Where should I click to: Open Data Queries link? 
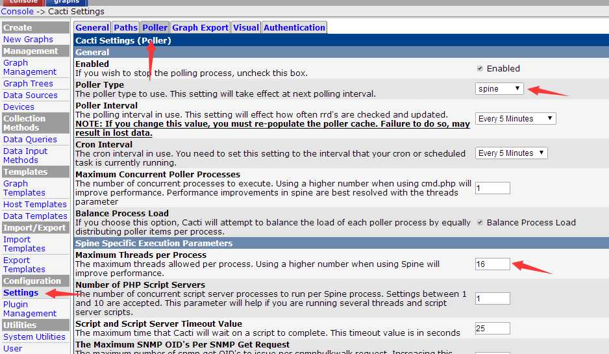pyautogui.click(x=30, y=140)
